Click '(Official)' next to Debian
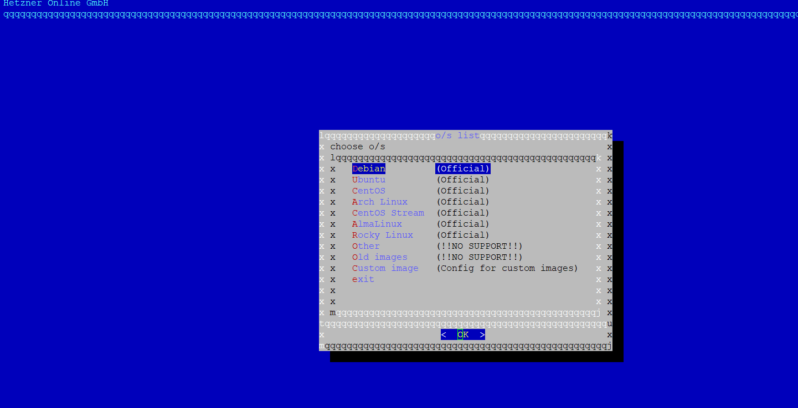This screenshot has height=408, width=798. coord(463,169)
